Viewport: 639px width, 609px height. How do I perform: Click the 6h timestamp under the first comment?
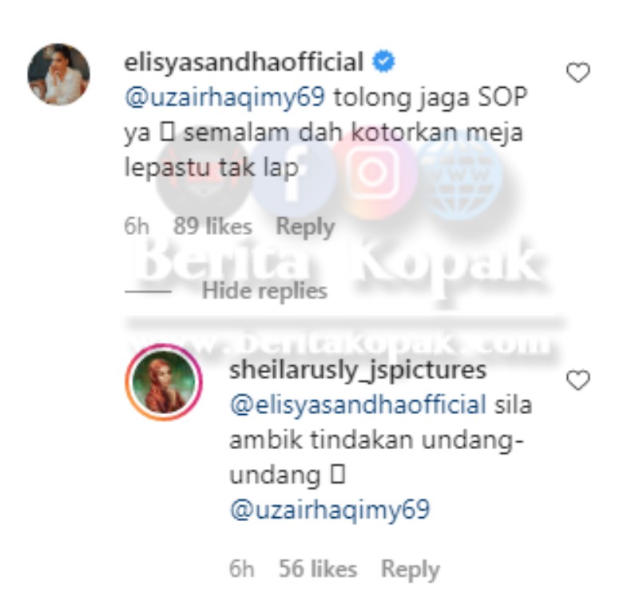[137, 226]
